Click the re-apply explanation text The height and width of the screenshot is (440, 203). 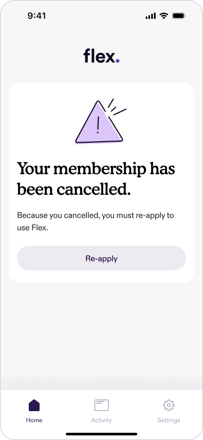96,222
